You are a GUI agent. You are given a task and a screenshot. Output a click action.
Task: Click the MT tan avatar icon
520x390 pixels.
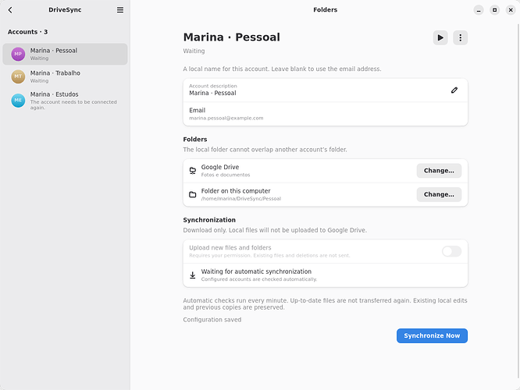[x=18, y=76]
